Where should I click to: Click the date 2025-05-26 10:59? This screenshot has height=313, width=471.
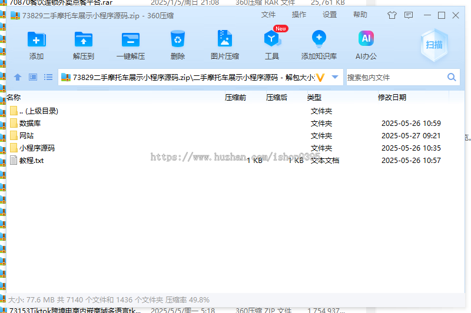411,124
